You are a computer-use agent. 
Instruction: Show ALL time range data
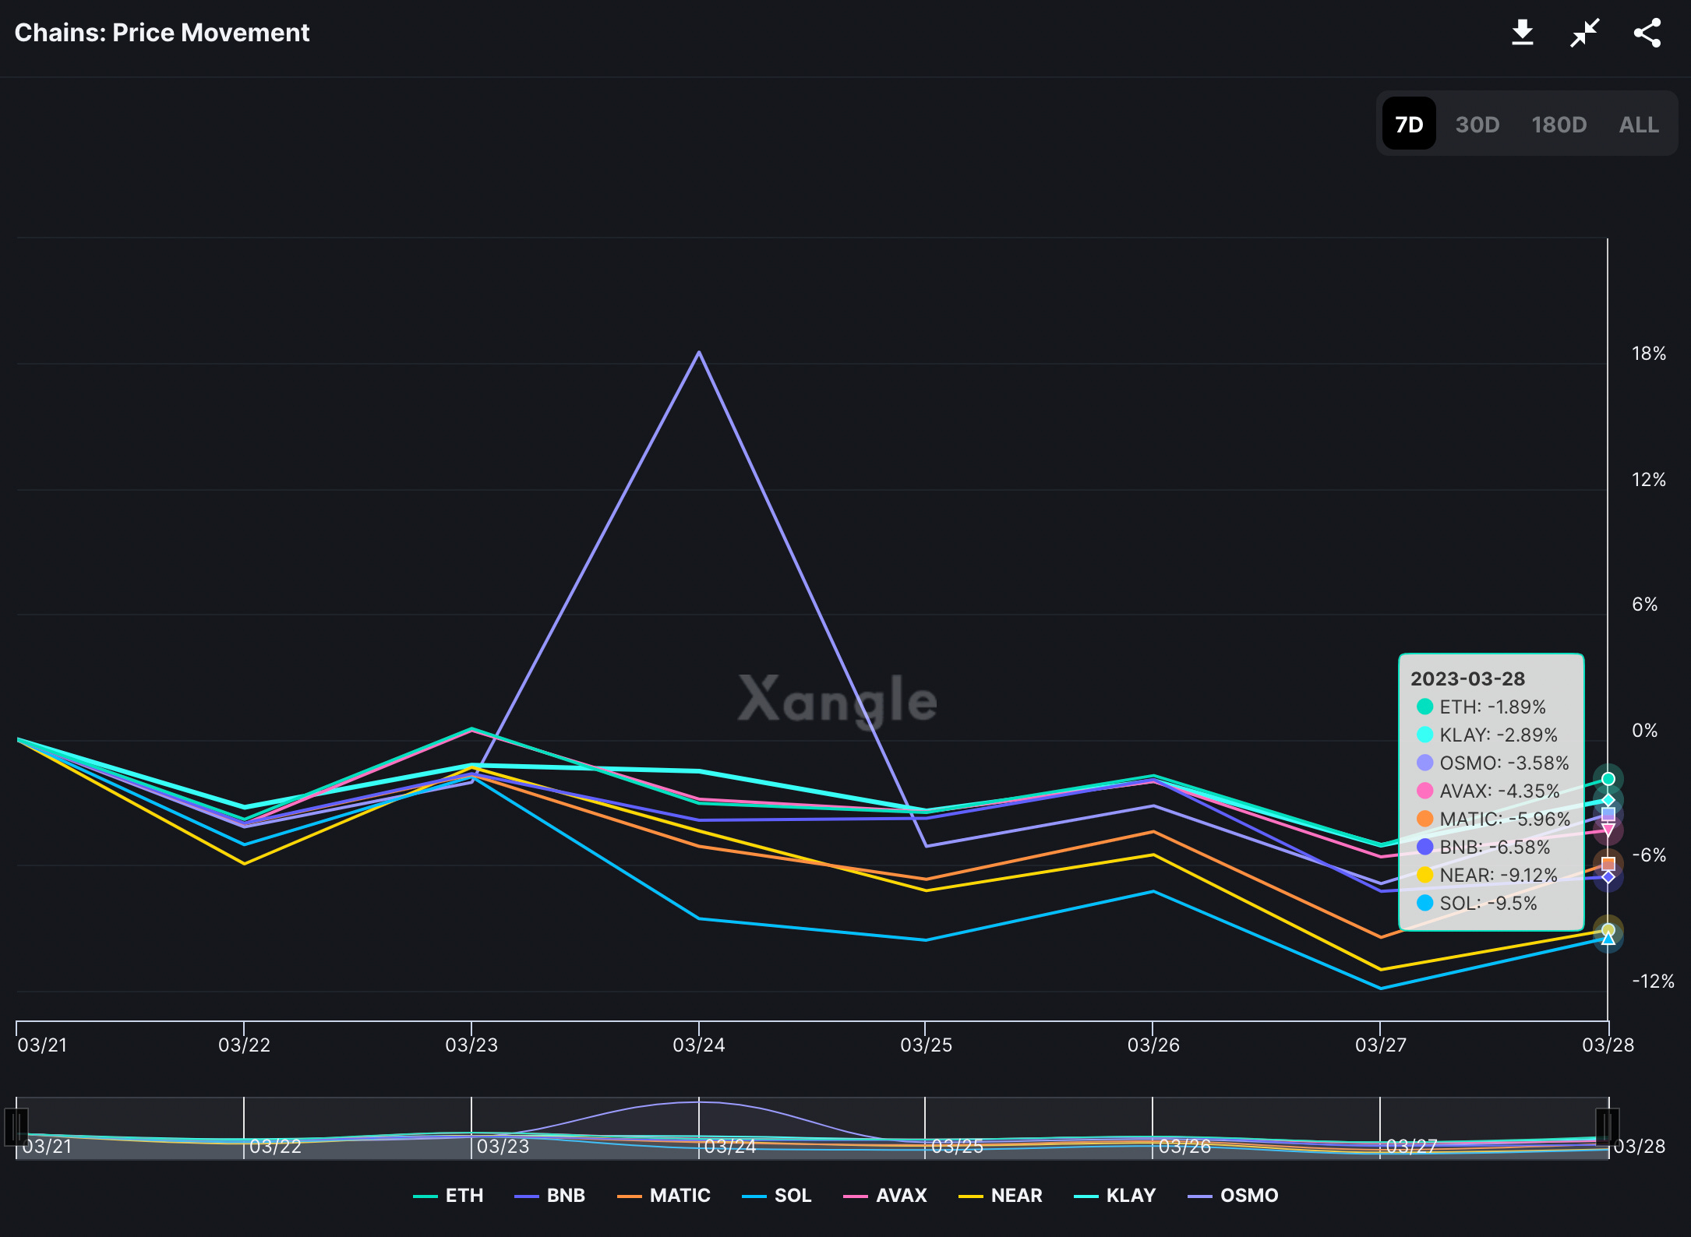[x=1638, y=124]
